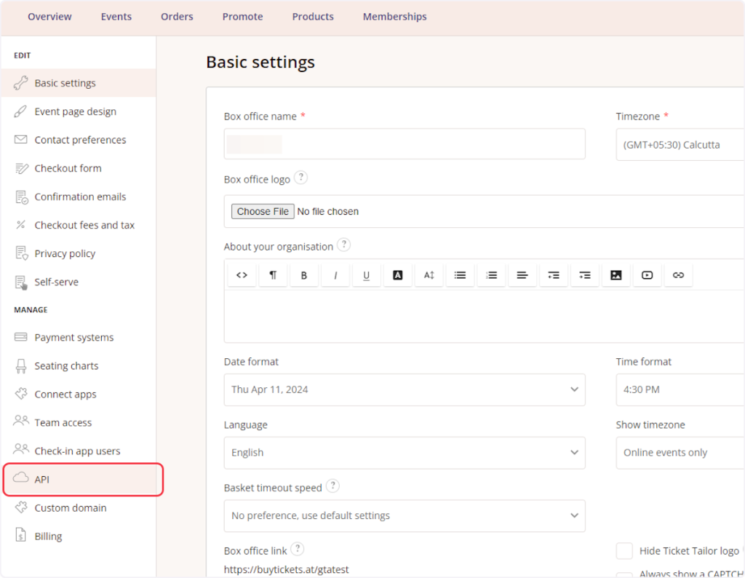The height and width of the screenshot is (578, 745).
Task: Open the text color picker in editor
Action: point(397,275)
